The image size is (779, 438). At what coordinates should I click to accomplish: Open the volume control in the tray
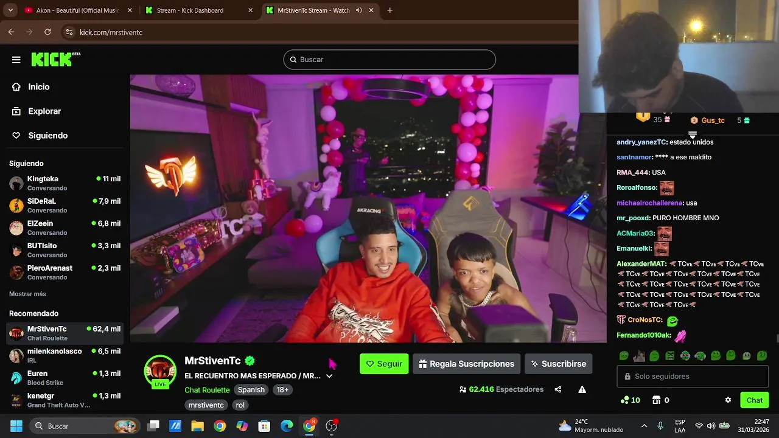coord(711,426)
